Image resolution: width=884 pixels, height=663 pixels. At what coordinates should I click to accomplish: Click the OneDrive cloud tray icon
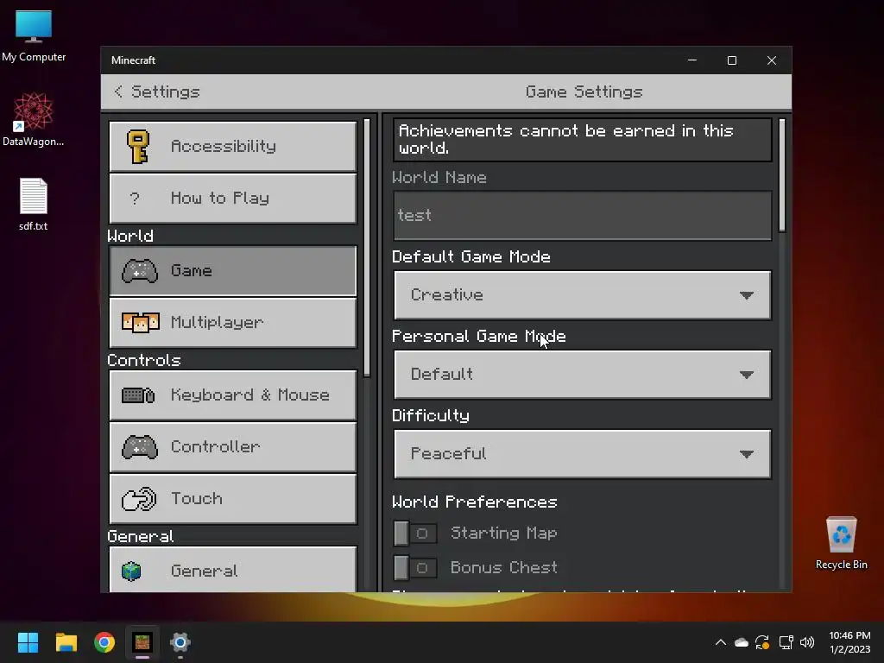click(742, 642)
